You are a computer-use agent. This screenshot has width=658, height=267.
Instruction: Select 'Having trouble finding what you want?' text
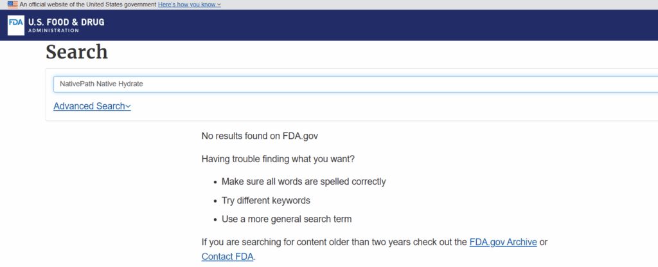click(278, 160)
